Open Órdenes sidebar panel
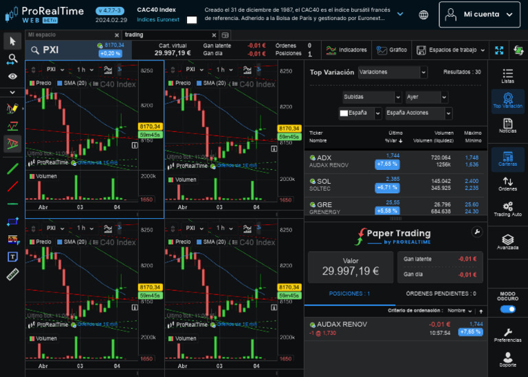 507,184
